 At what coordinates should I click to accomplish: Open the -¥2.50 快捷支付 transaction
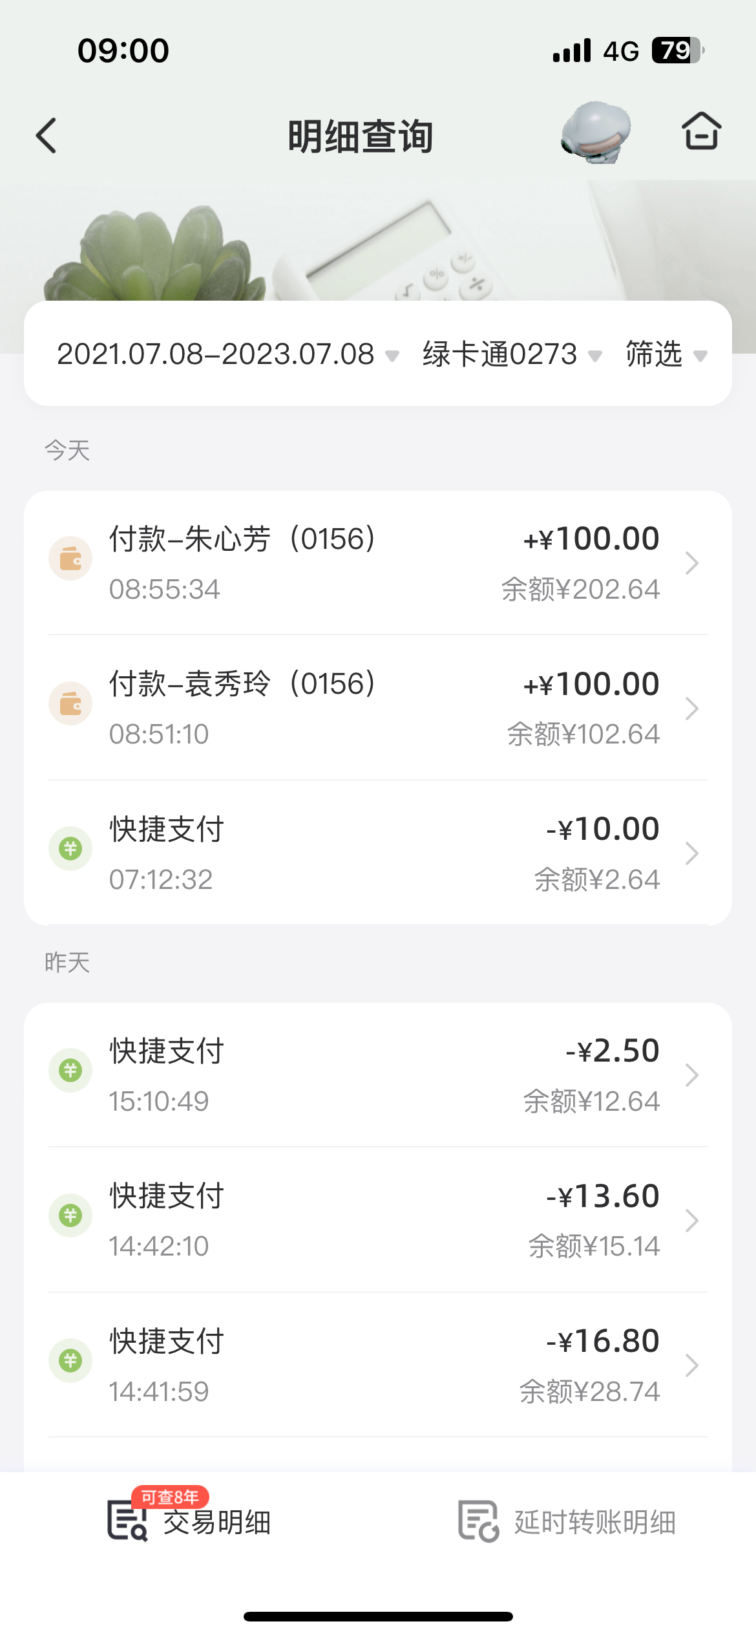click(x=378, y=1075)
